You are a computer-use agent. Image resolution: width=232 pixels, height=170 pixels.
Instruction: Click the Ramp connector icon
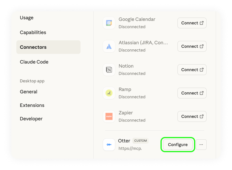pos(109,93)
